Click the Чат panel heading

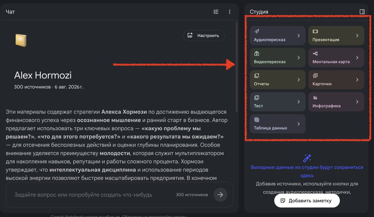point(10,12)
